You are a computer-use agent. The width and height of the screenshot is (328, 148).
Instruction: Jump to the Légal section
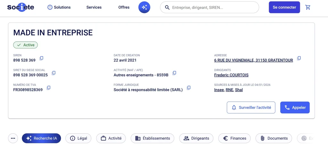tap(78, 138)
